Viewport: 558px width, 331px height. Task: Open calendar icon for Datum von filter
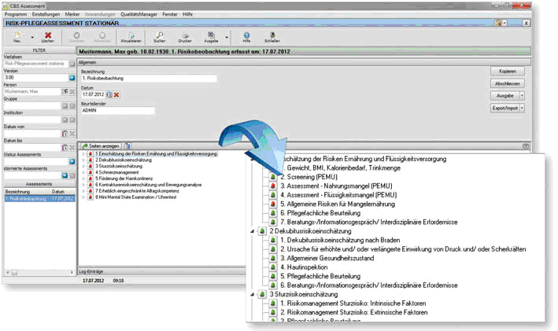[x=65, y=134]
